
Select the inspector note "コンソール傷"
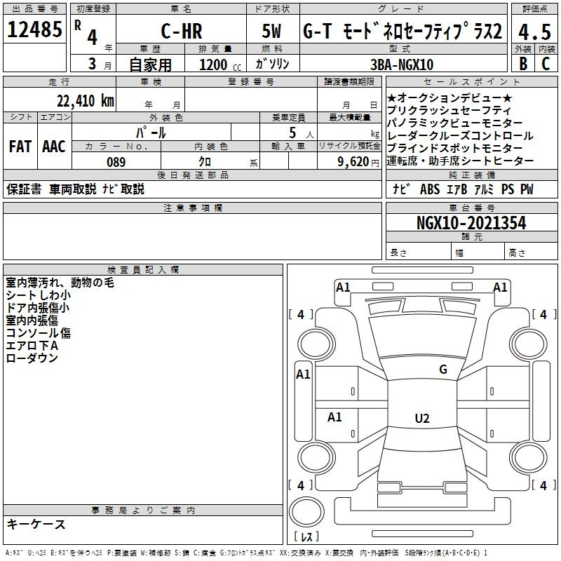pos(39,332)
